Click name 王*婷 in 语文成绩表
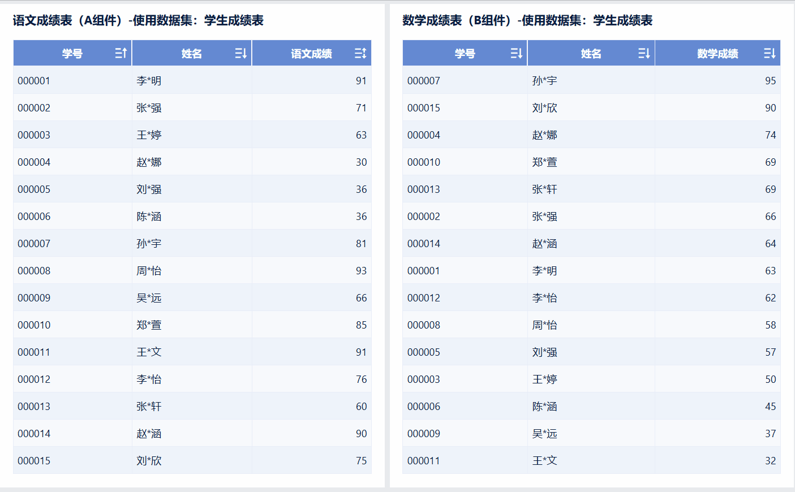The image size is (795, 492). click(149, 135)
